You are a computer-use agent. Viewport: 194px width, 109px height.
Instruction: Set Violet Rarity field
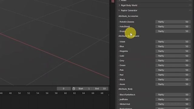point(173,42)
